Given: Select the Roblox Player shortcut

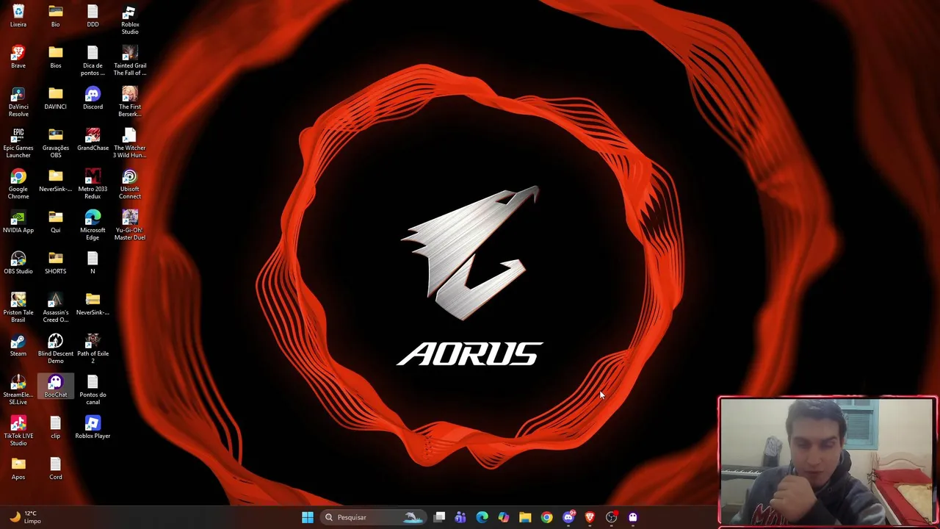Looking at the screenshot, I should [93, 428].
